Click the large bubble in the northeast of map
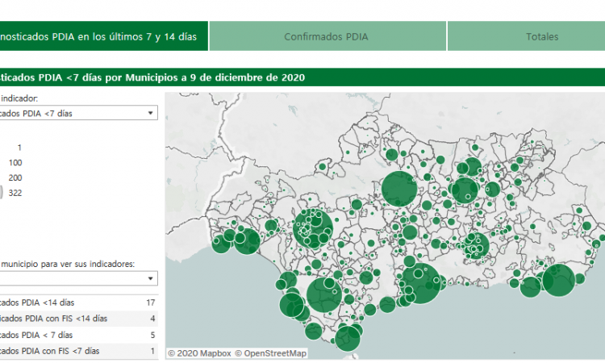Viewport: 605px width, 363px height. [465, 190]
